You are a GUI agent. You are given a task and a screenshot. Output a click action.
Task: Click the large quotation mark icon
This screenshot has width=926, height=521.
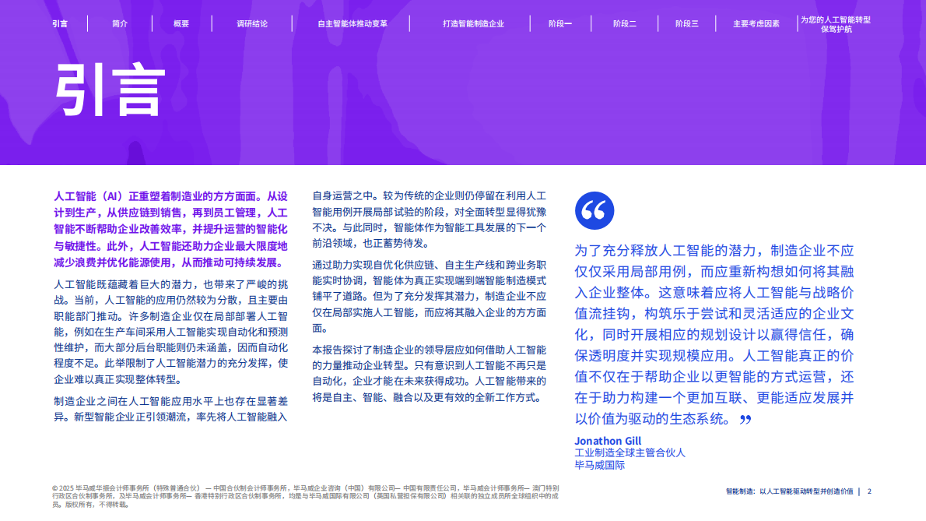(x=596, y=209)
